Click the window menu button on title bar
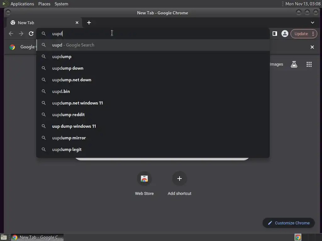Viewport: 322px width, 241px height. point(8,13)
